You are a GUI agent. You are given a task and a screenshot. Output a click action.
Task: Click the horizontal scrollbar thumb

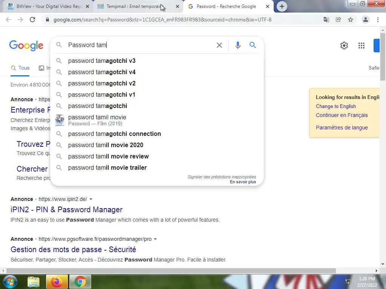pyautogui.click(x=171, y=271)
